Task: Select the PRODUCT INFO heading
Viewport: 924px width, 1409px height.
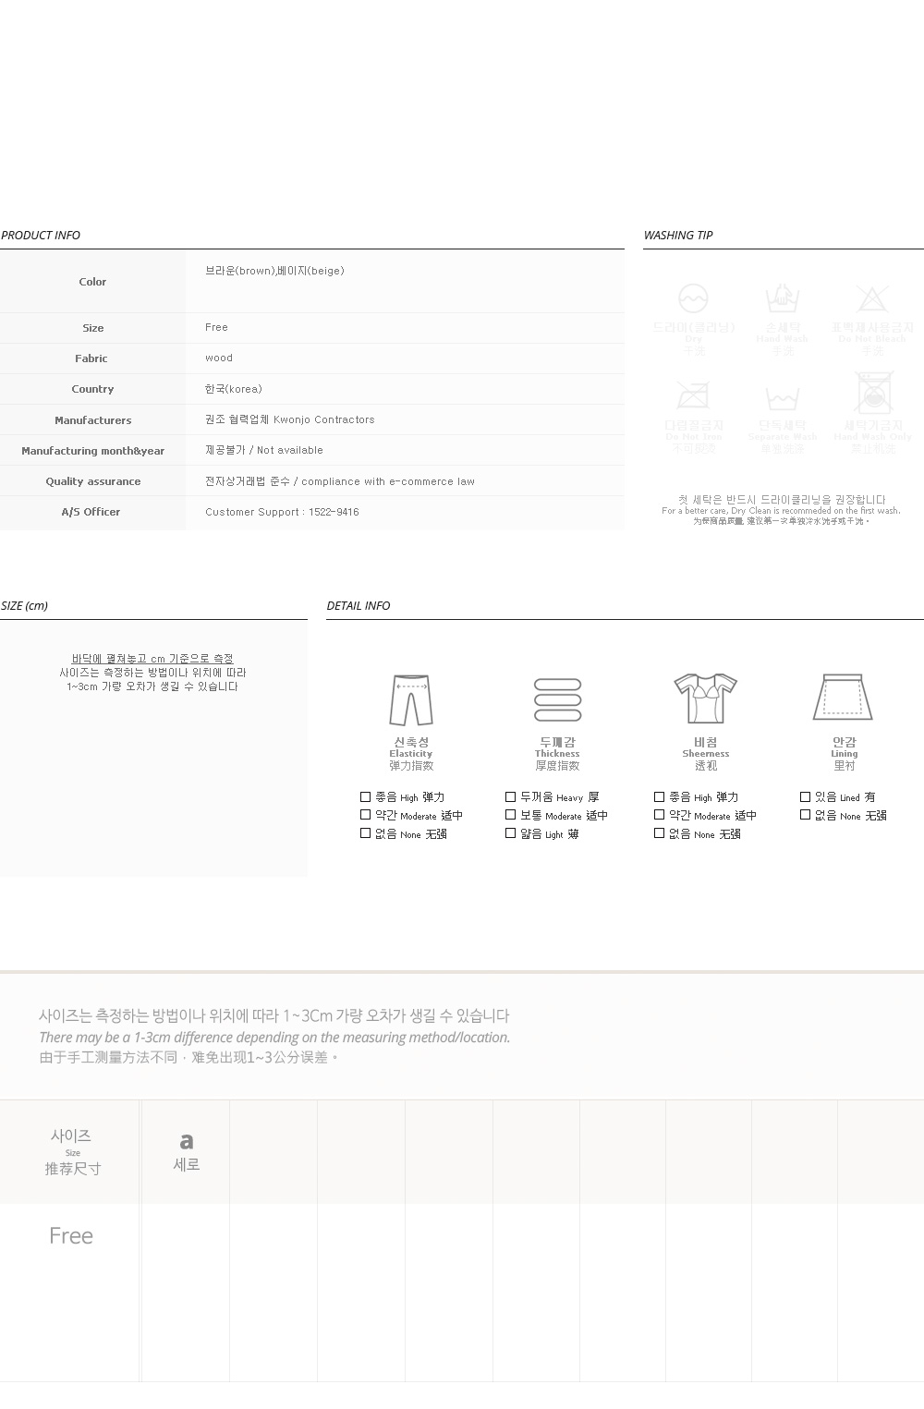Action: click(41, 235)
